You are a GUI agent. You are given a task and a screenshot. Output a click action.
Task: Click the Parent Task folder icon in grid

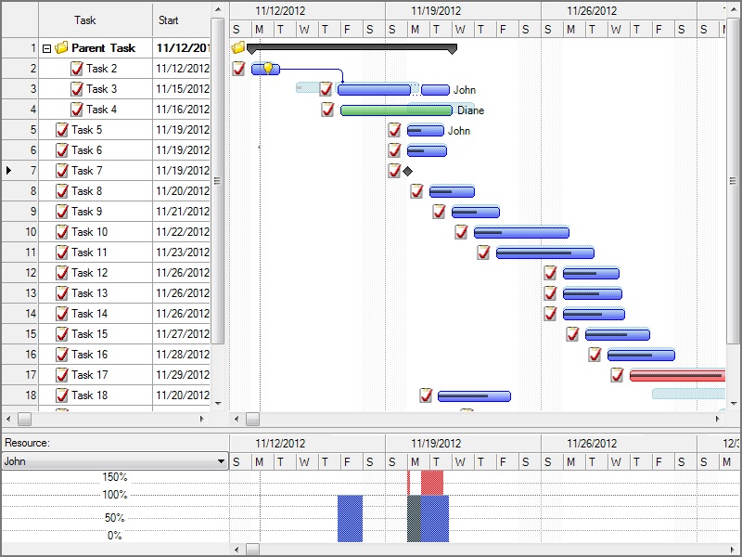(x=61, y=48)
